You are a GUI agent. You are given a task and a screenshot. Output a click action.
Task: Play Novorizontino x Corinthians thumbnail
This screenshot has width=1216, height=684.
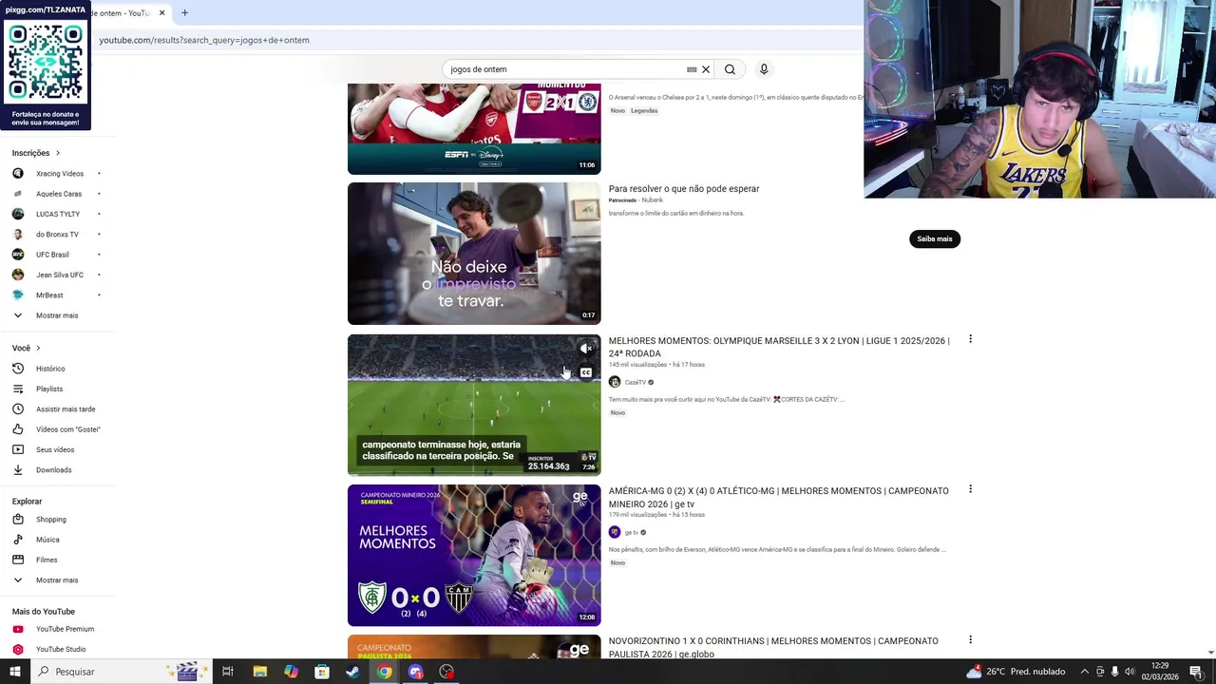[474, 646]
